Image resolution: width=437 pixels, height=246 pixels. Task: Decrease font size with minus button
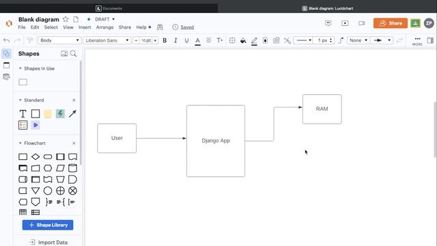136,40
